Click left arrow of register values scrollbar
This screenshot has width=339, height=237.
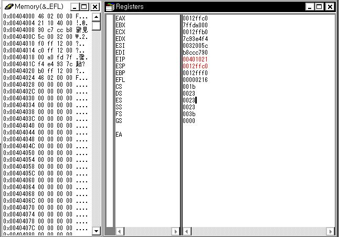(187, 231)
